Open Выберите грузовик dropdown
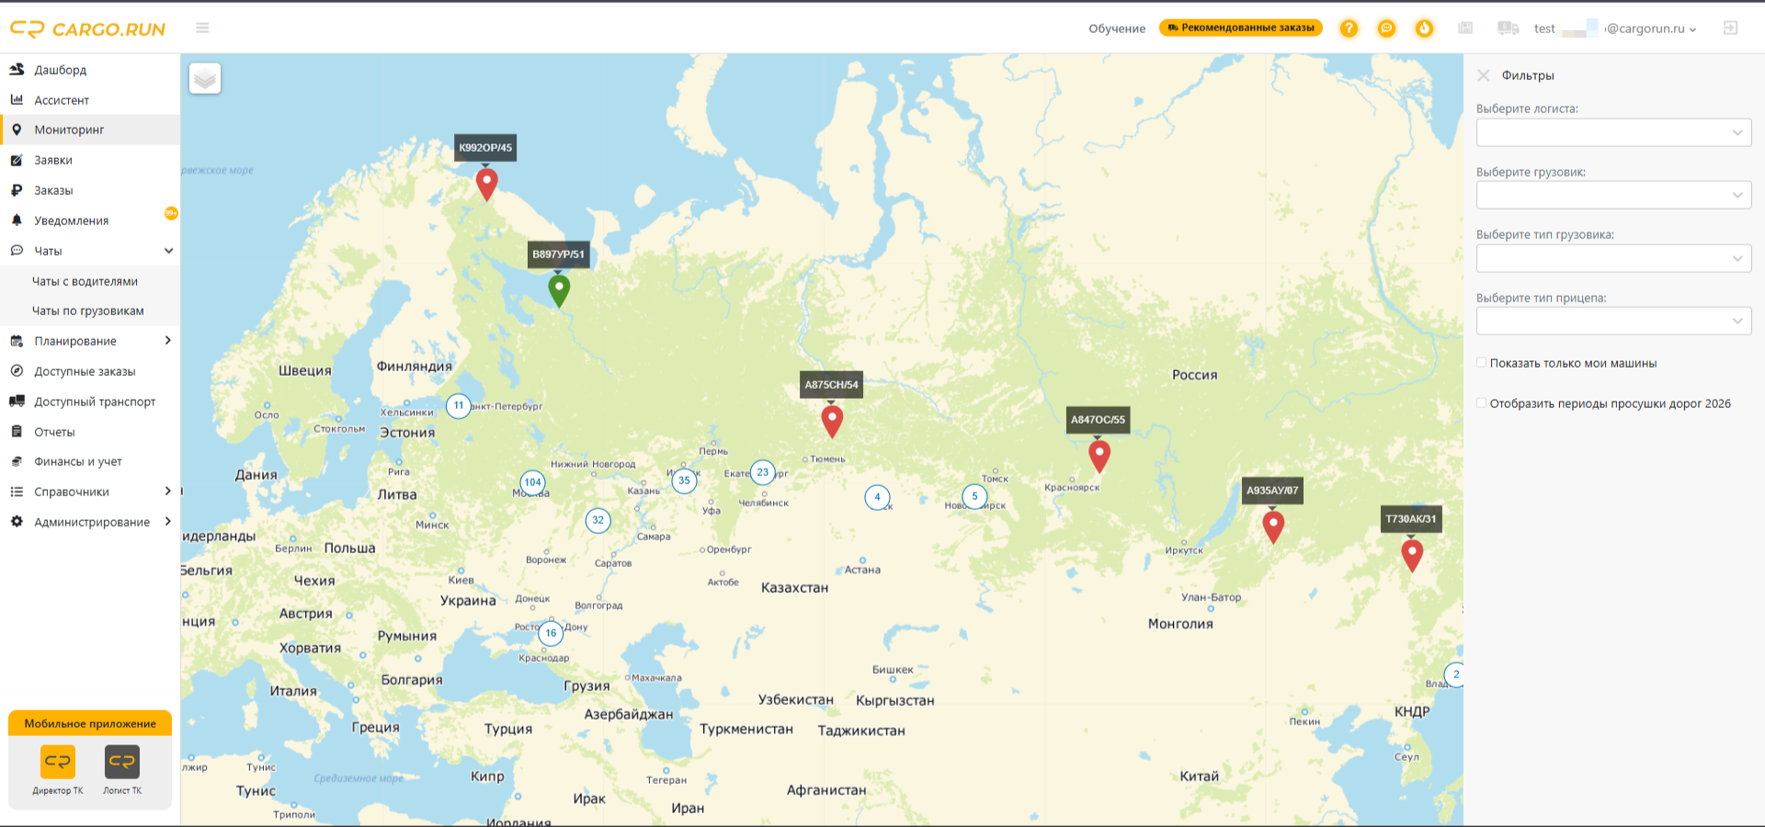This screenshot has width=1765, height=827. [x=1613, y=195]
